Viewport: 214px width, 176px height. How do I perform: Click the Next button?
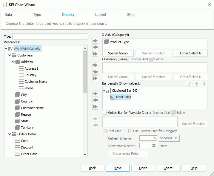pyautogui.click(x=118, y=168)
